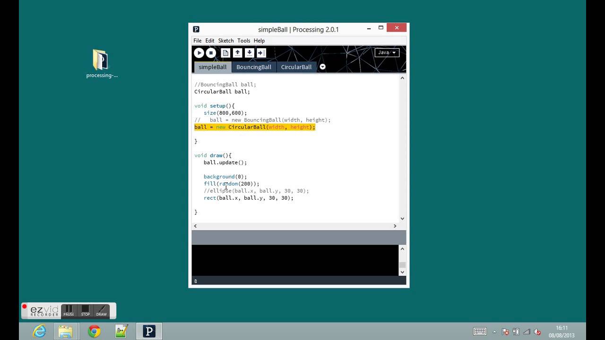Stop the running sketch
The width and height of the screenshot is (605, 340).
pyautogui.click(x=211, y=53)
